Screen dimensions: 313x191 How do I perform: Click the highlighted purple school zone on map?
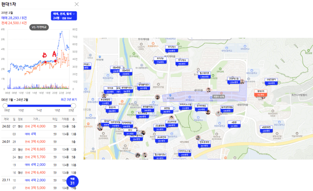(204, 96)
